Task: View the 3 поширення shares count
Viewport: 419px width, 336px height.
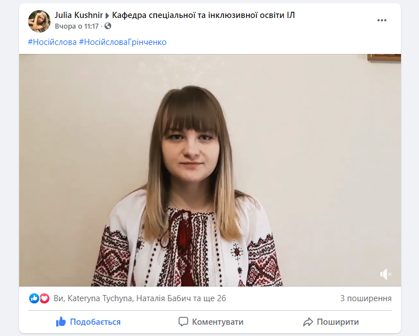Action: 366,298
